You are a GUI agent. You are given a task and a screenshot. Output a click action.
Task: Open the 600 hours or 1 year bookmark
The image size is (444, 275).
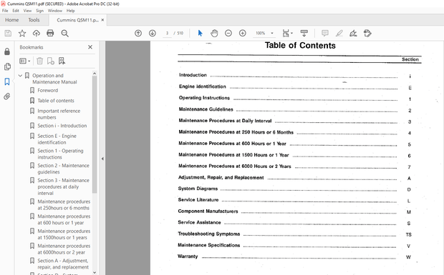pos(64,219)
